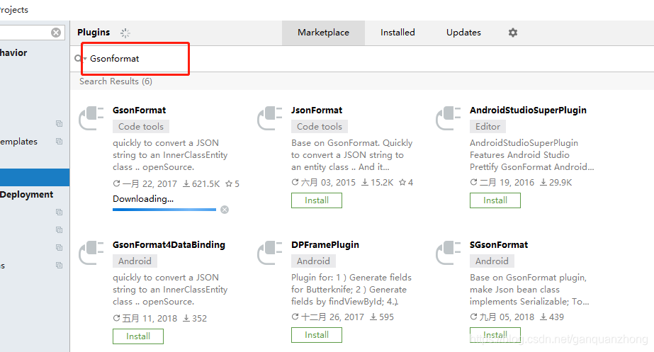Screen dimensions: 654x352
Task: Install the DPFramePlugin plugin
Action: point(317,335)
